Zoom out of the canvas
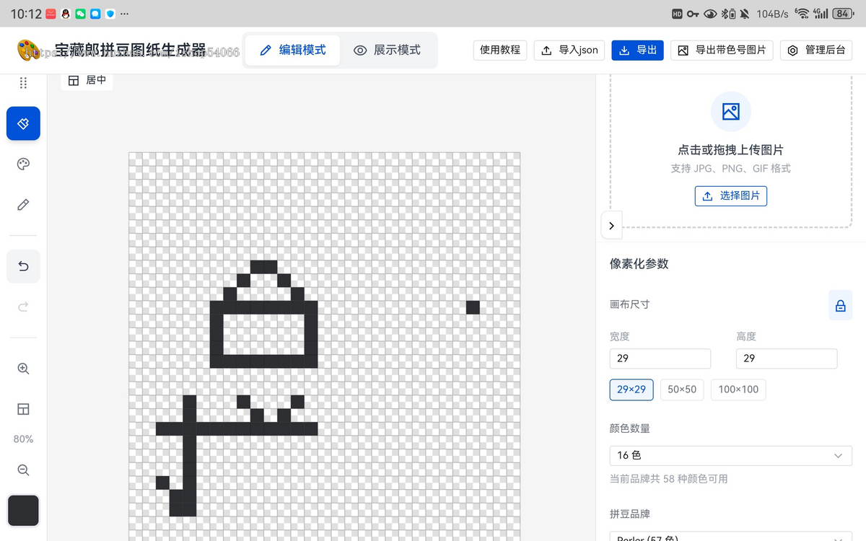 tap(23, 470)
